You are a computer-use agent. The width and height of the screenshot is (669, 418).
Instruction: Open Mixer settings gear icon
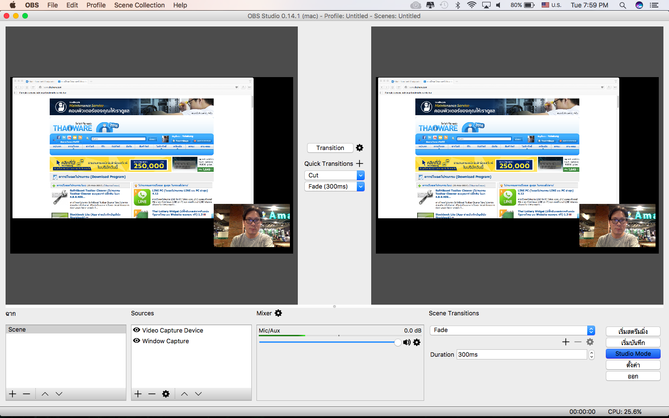278,313
